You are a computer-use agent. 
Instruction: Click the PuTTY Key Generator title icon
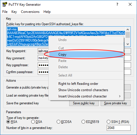(5, 4)
